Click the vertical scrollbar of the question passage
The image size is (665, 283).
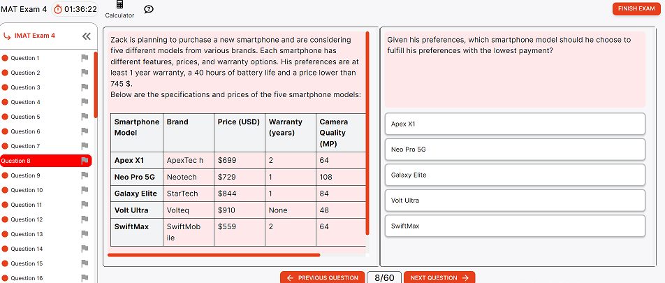[367, 133]
